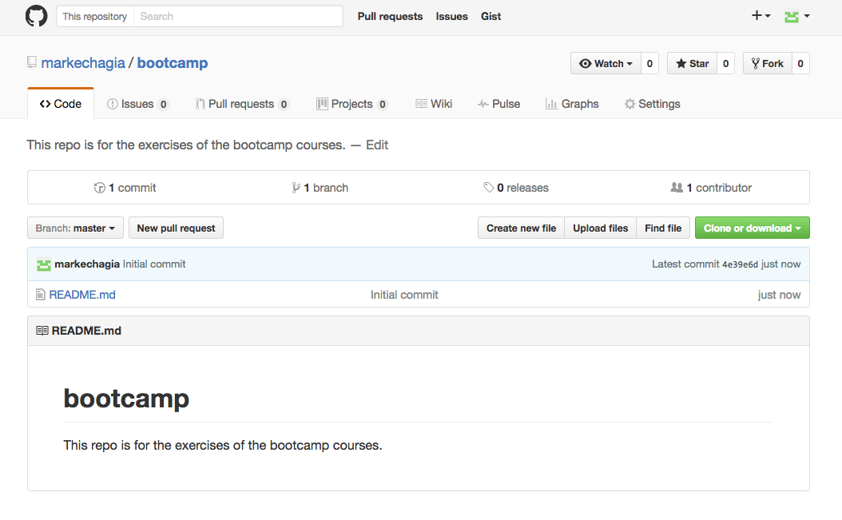Open the Watch dropdown button
Screen dimensions: 842x520
pos(606,63)
